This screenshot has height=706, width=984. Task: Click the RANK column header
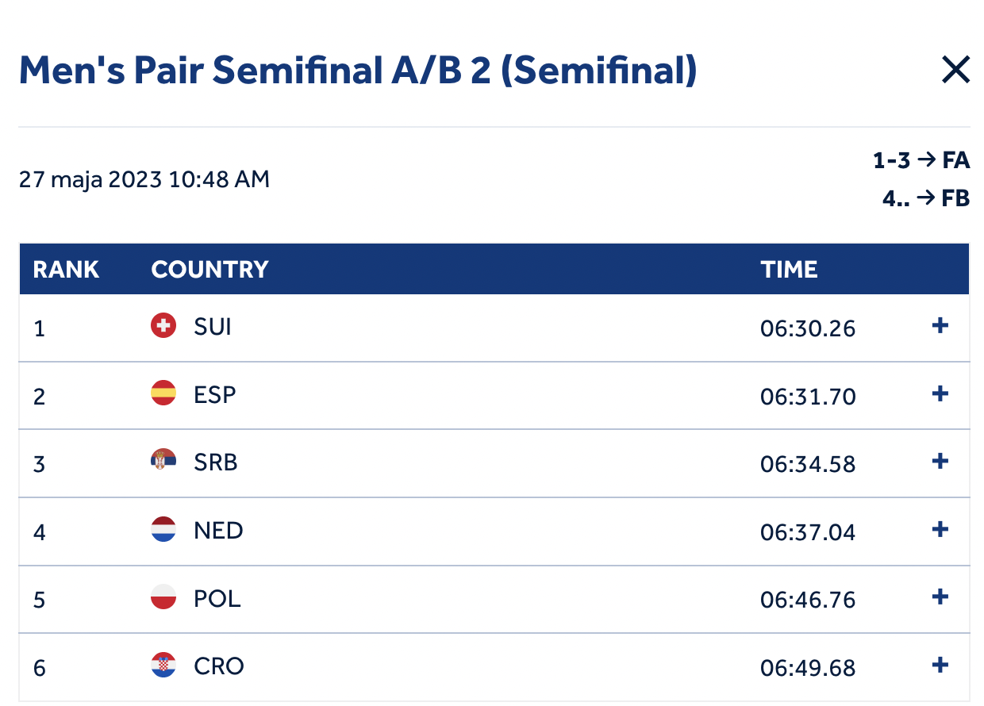click(66, 270)
